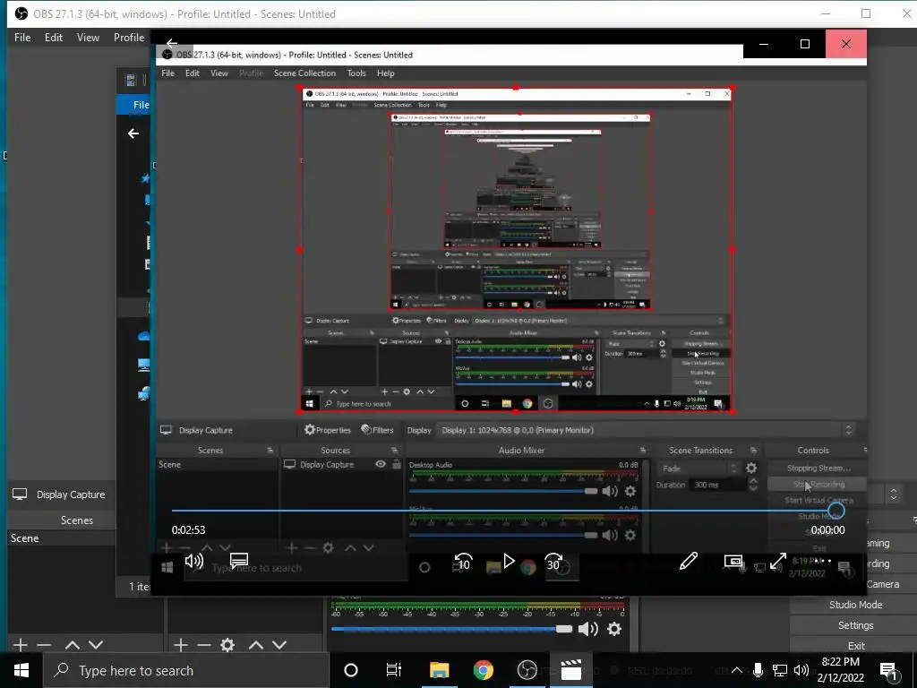Open the video player's more options ellipsis
Image resolution: width=917 pixels, height=688 pixels.
click(x=824, y=561)
